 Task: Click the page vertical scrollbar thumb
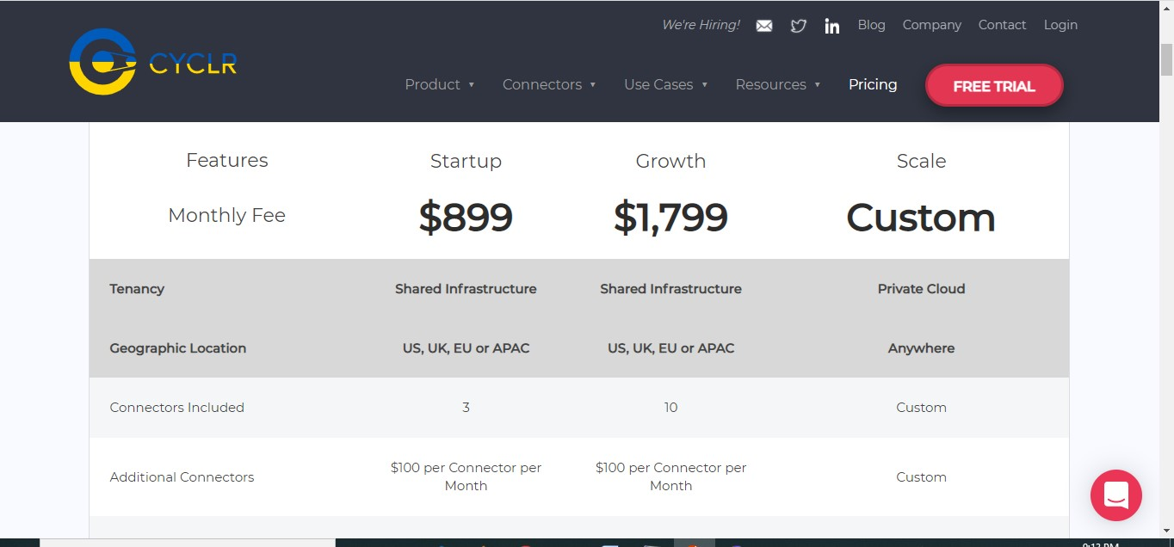[x=1166, y=60]
